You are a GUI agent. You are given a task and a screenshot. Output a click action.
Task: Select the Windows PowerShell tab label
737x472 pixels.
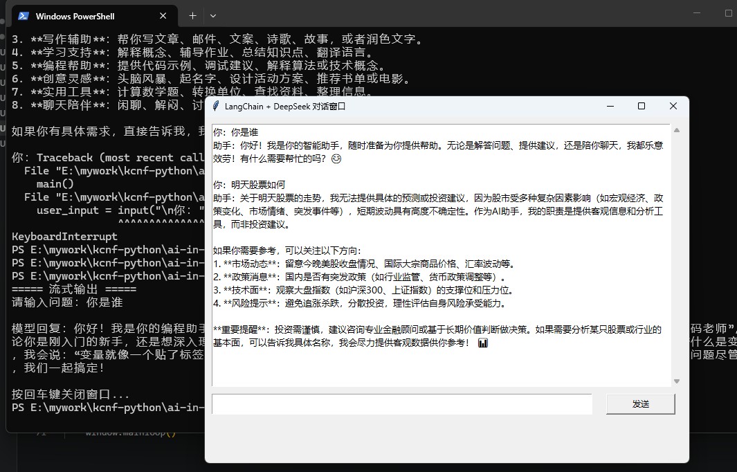click(x=75, y=16)
